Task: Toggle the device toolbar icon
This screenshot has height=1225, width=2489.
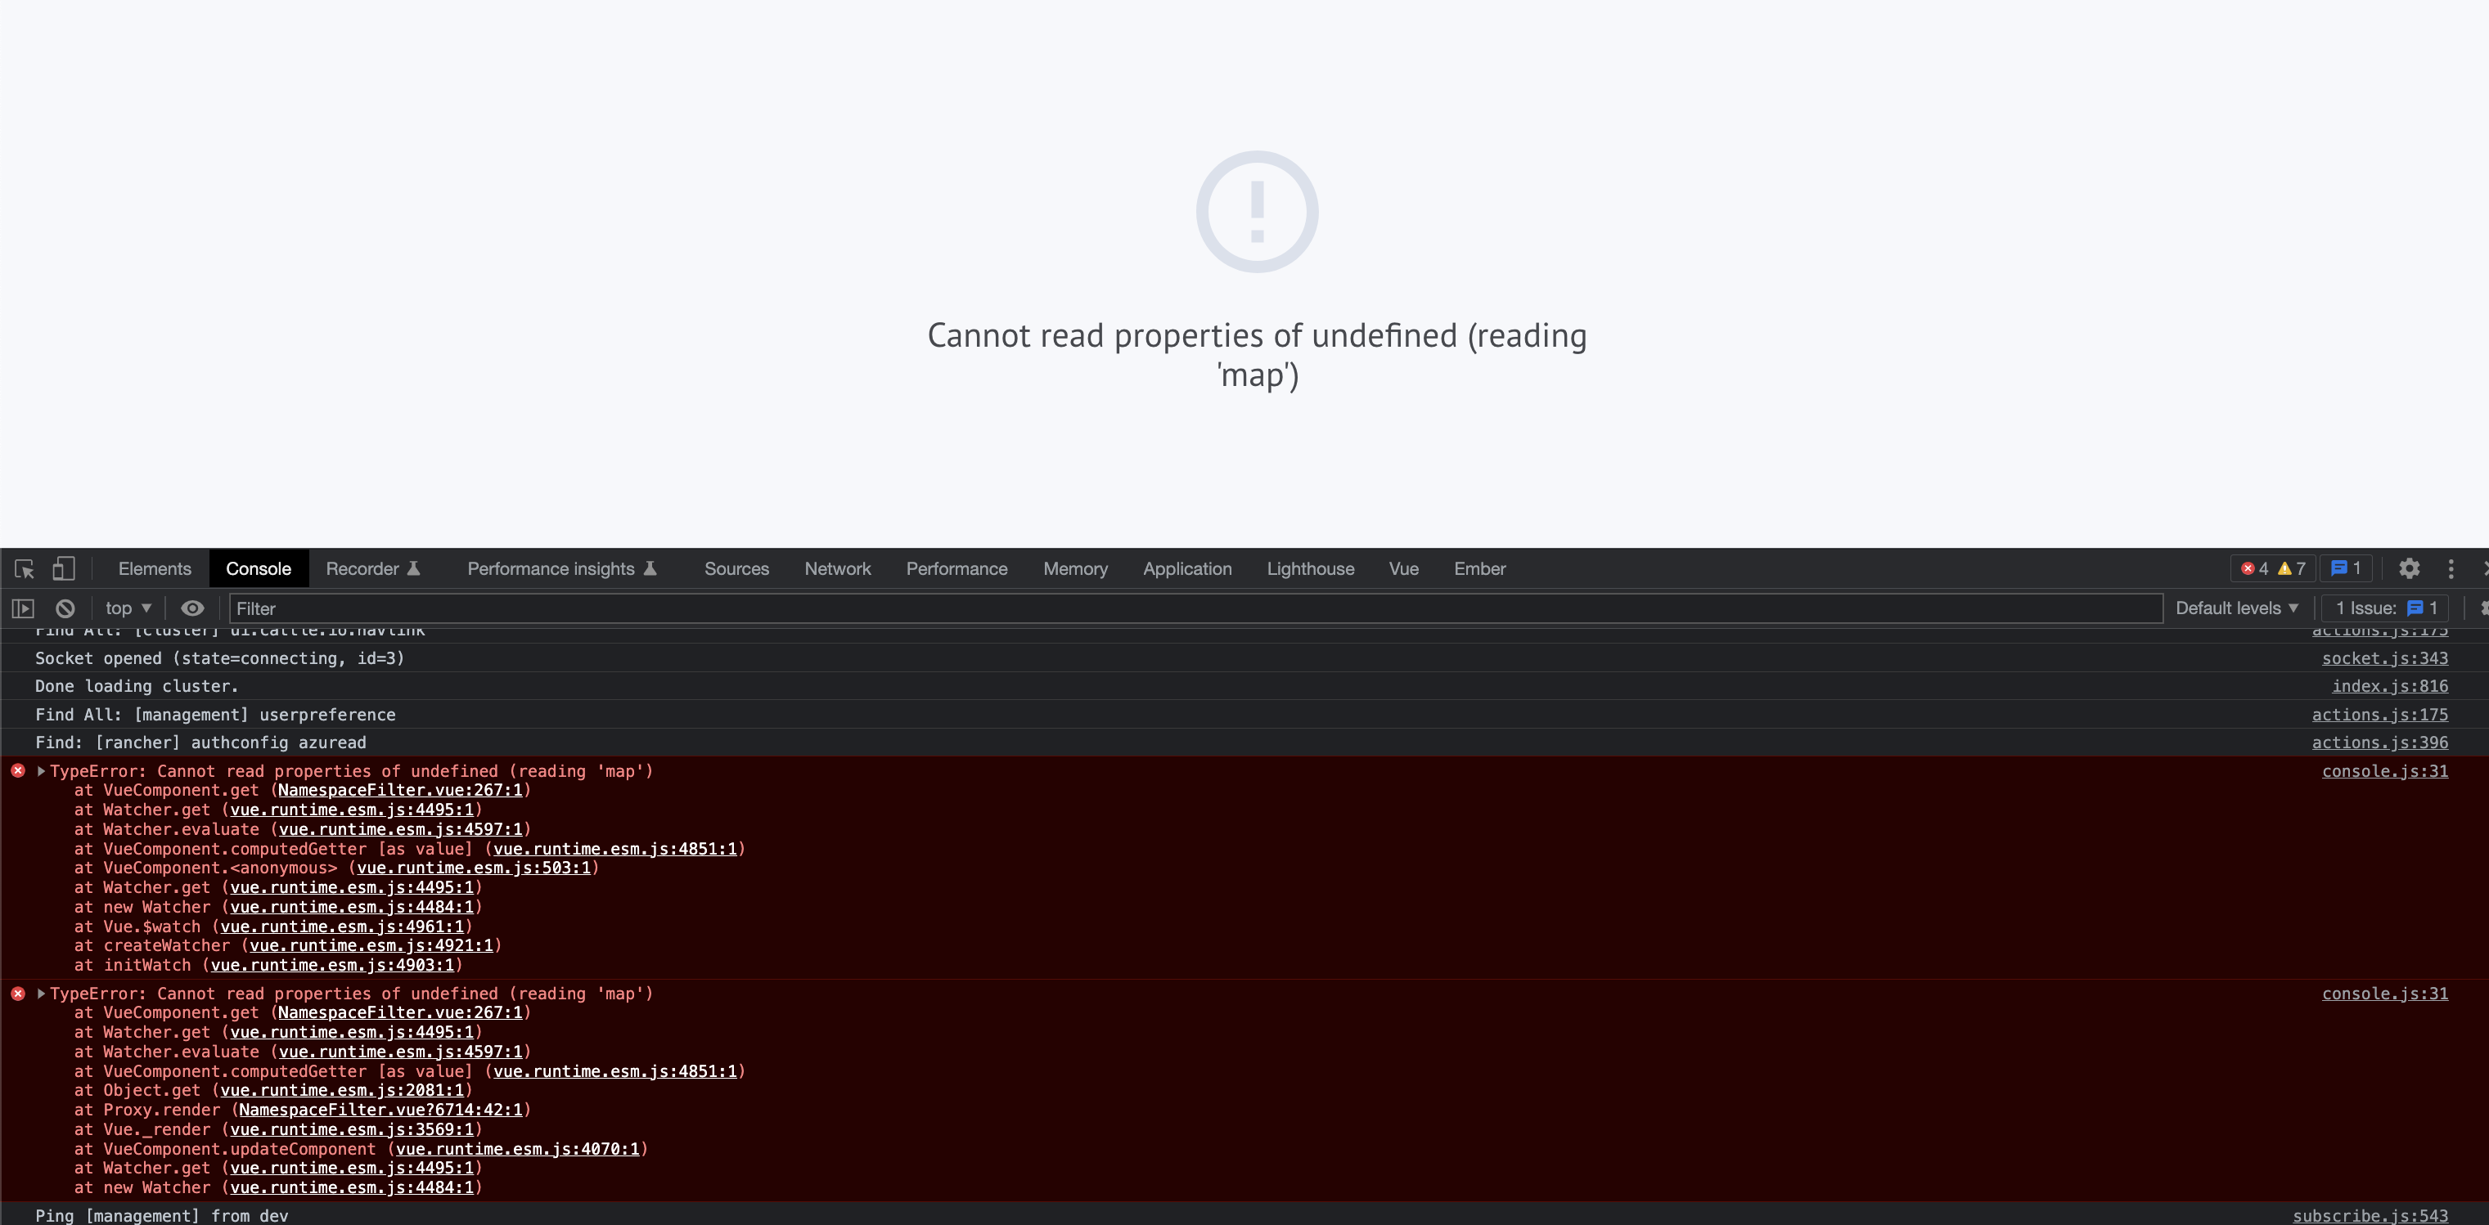Action: [x=64, y=568]
